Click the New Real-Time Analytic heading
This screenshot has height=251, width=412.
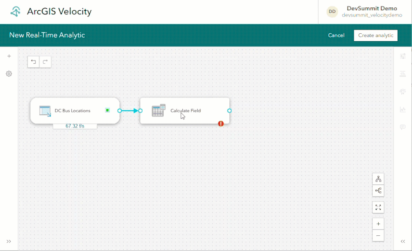point(47,35)
